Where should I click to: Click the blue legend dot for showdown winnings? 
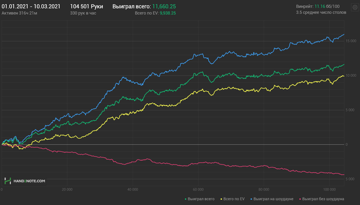pos(251,199)
